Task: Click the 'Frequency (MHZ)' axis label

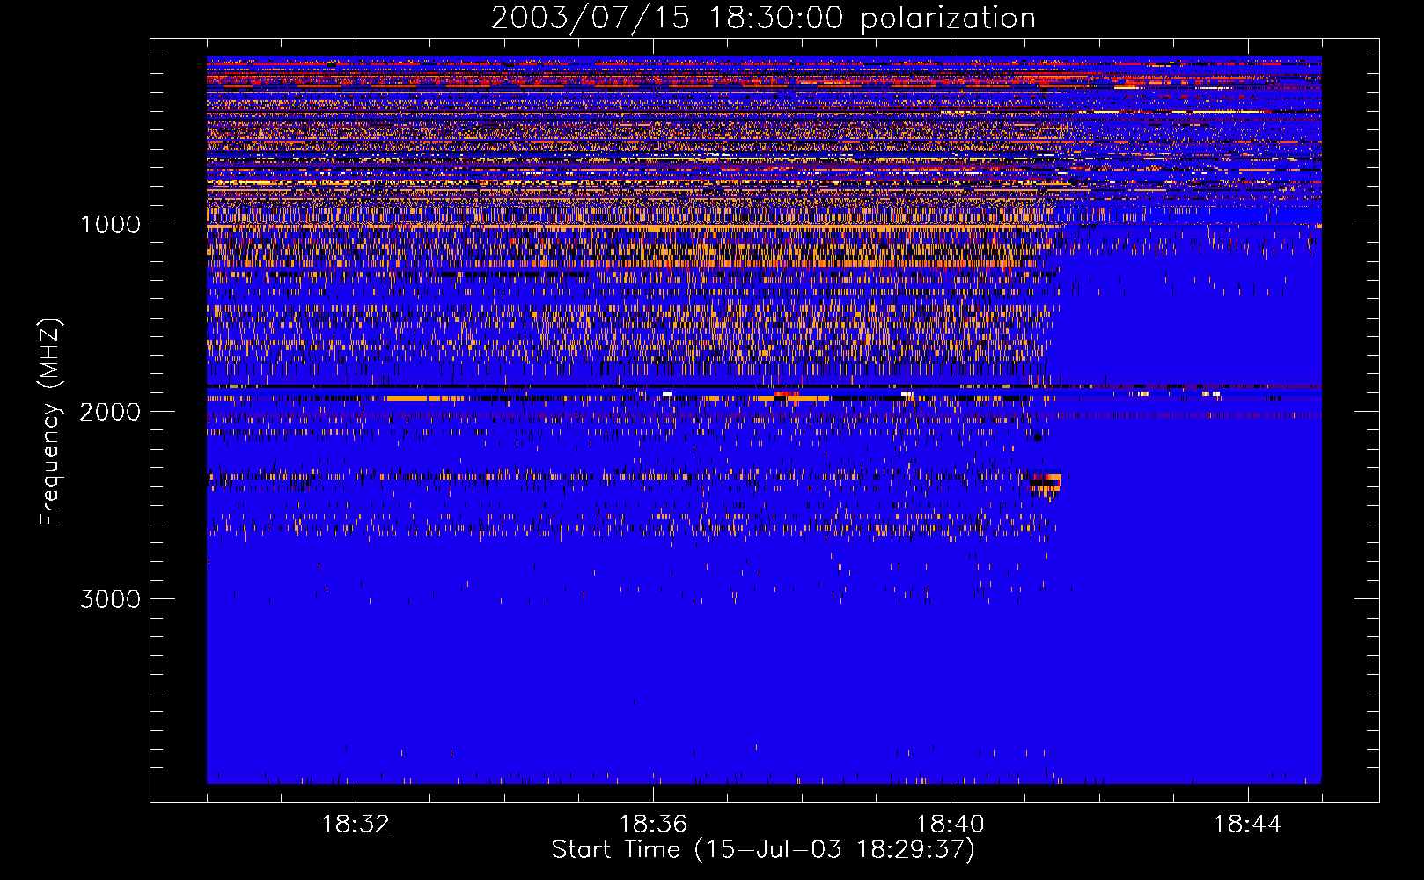Action: (50, 422)
